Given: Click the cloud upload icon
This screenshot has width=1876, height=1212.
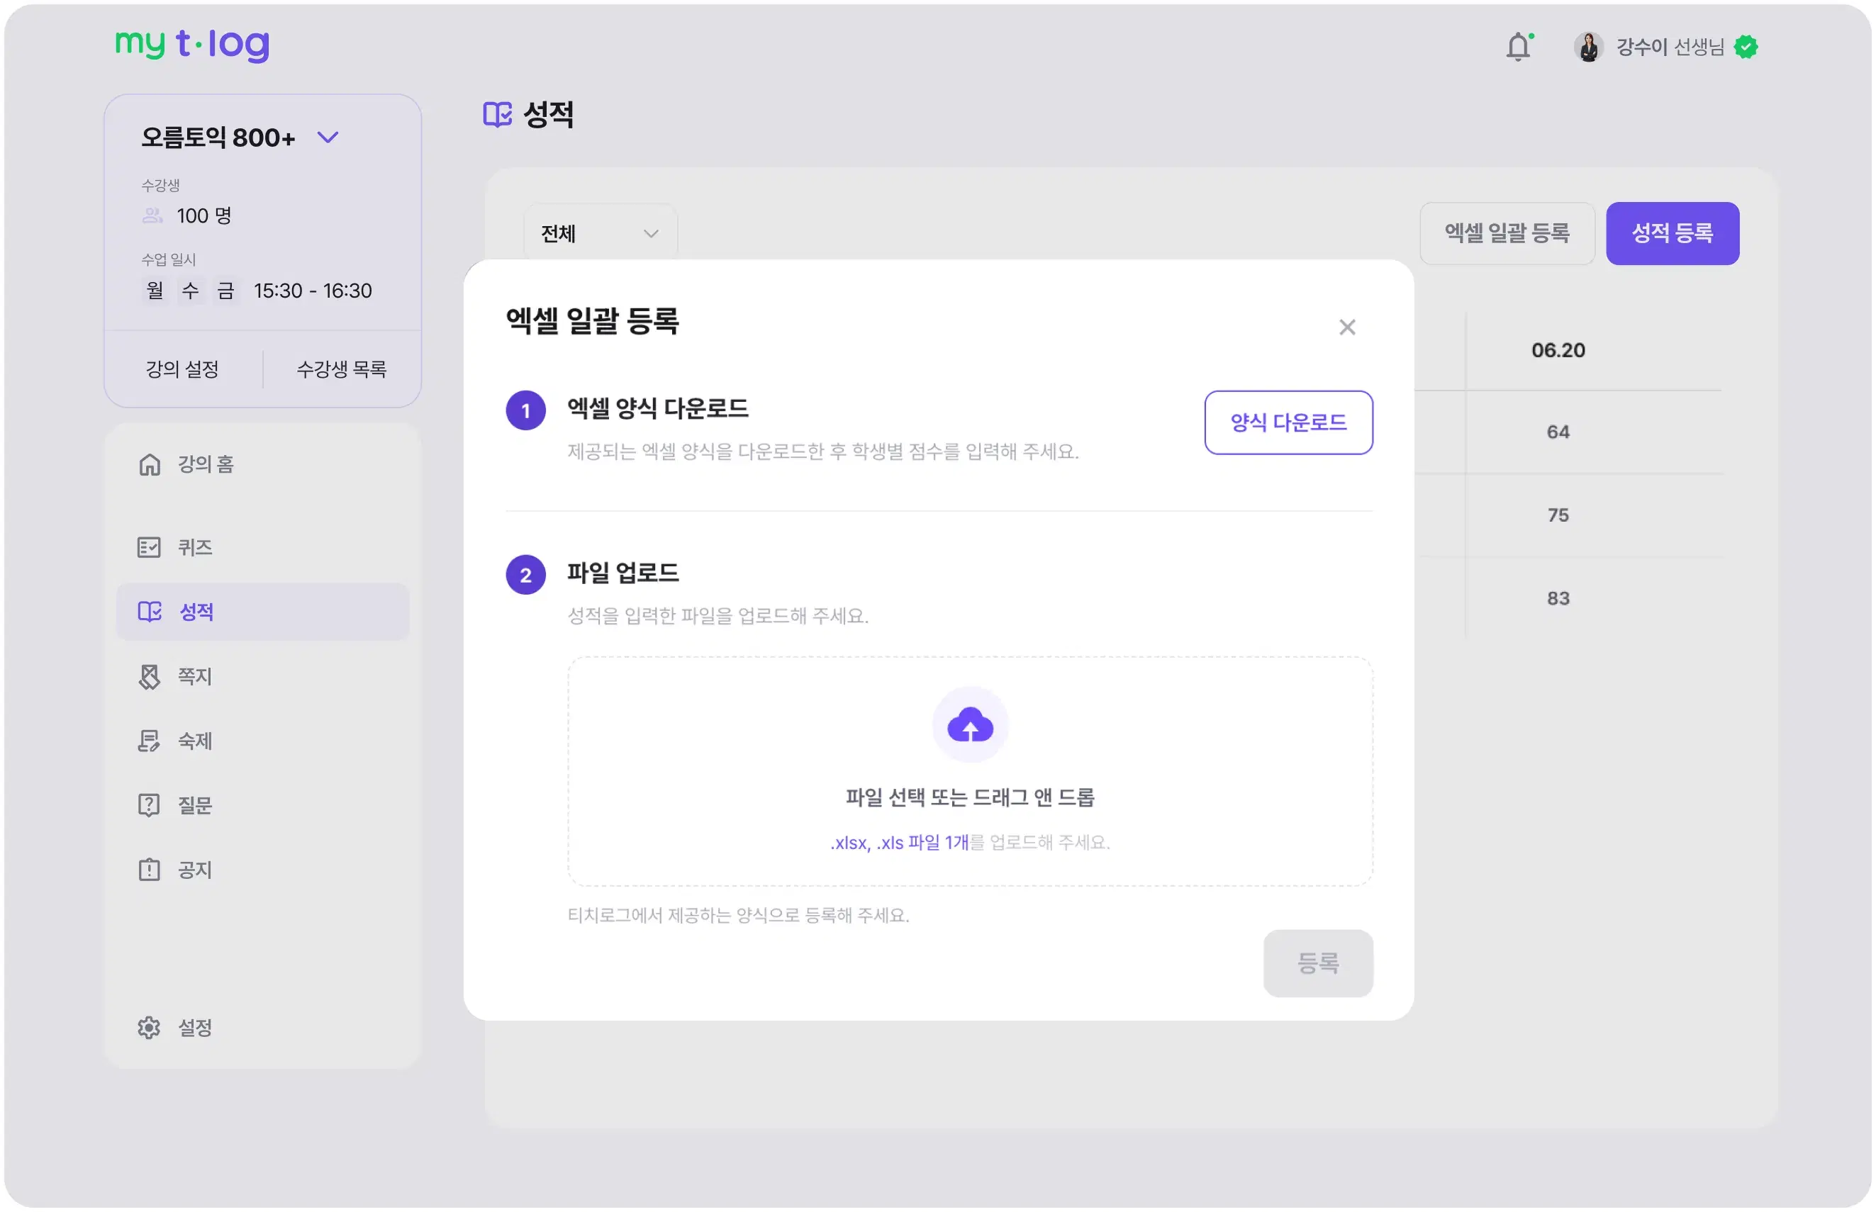Looking at the screenshot, I should pyautogui.click(x=970, y=725).
